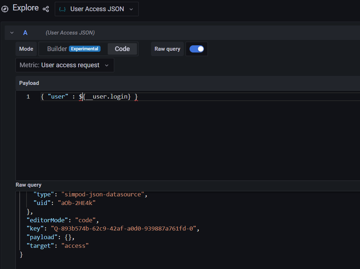
Task: Click the Experimental badge on Builder
Action: 84,49
